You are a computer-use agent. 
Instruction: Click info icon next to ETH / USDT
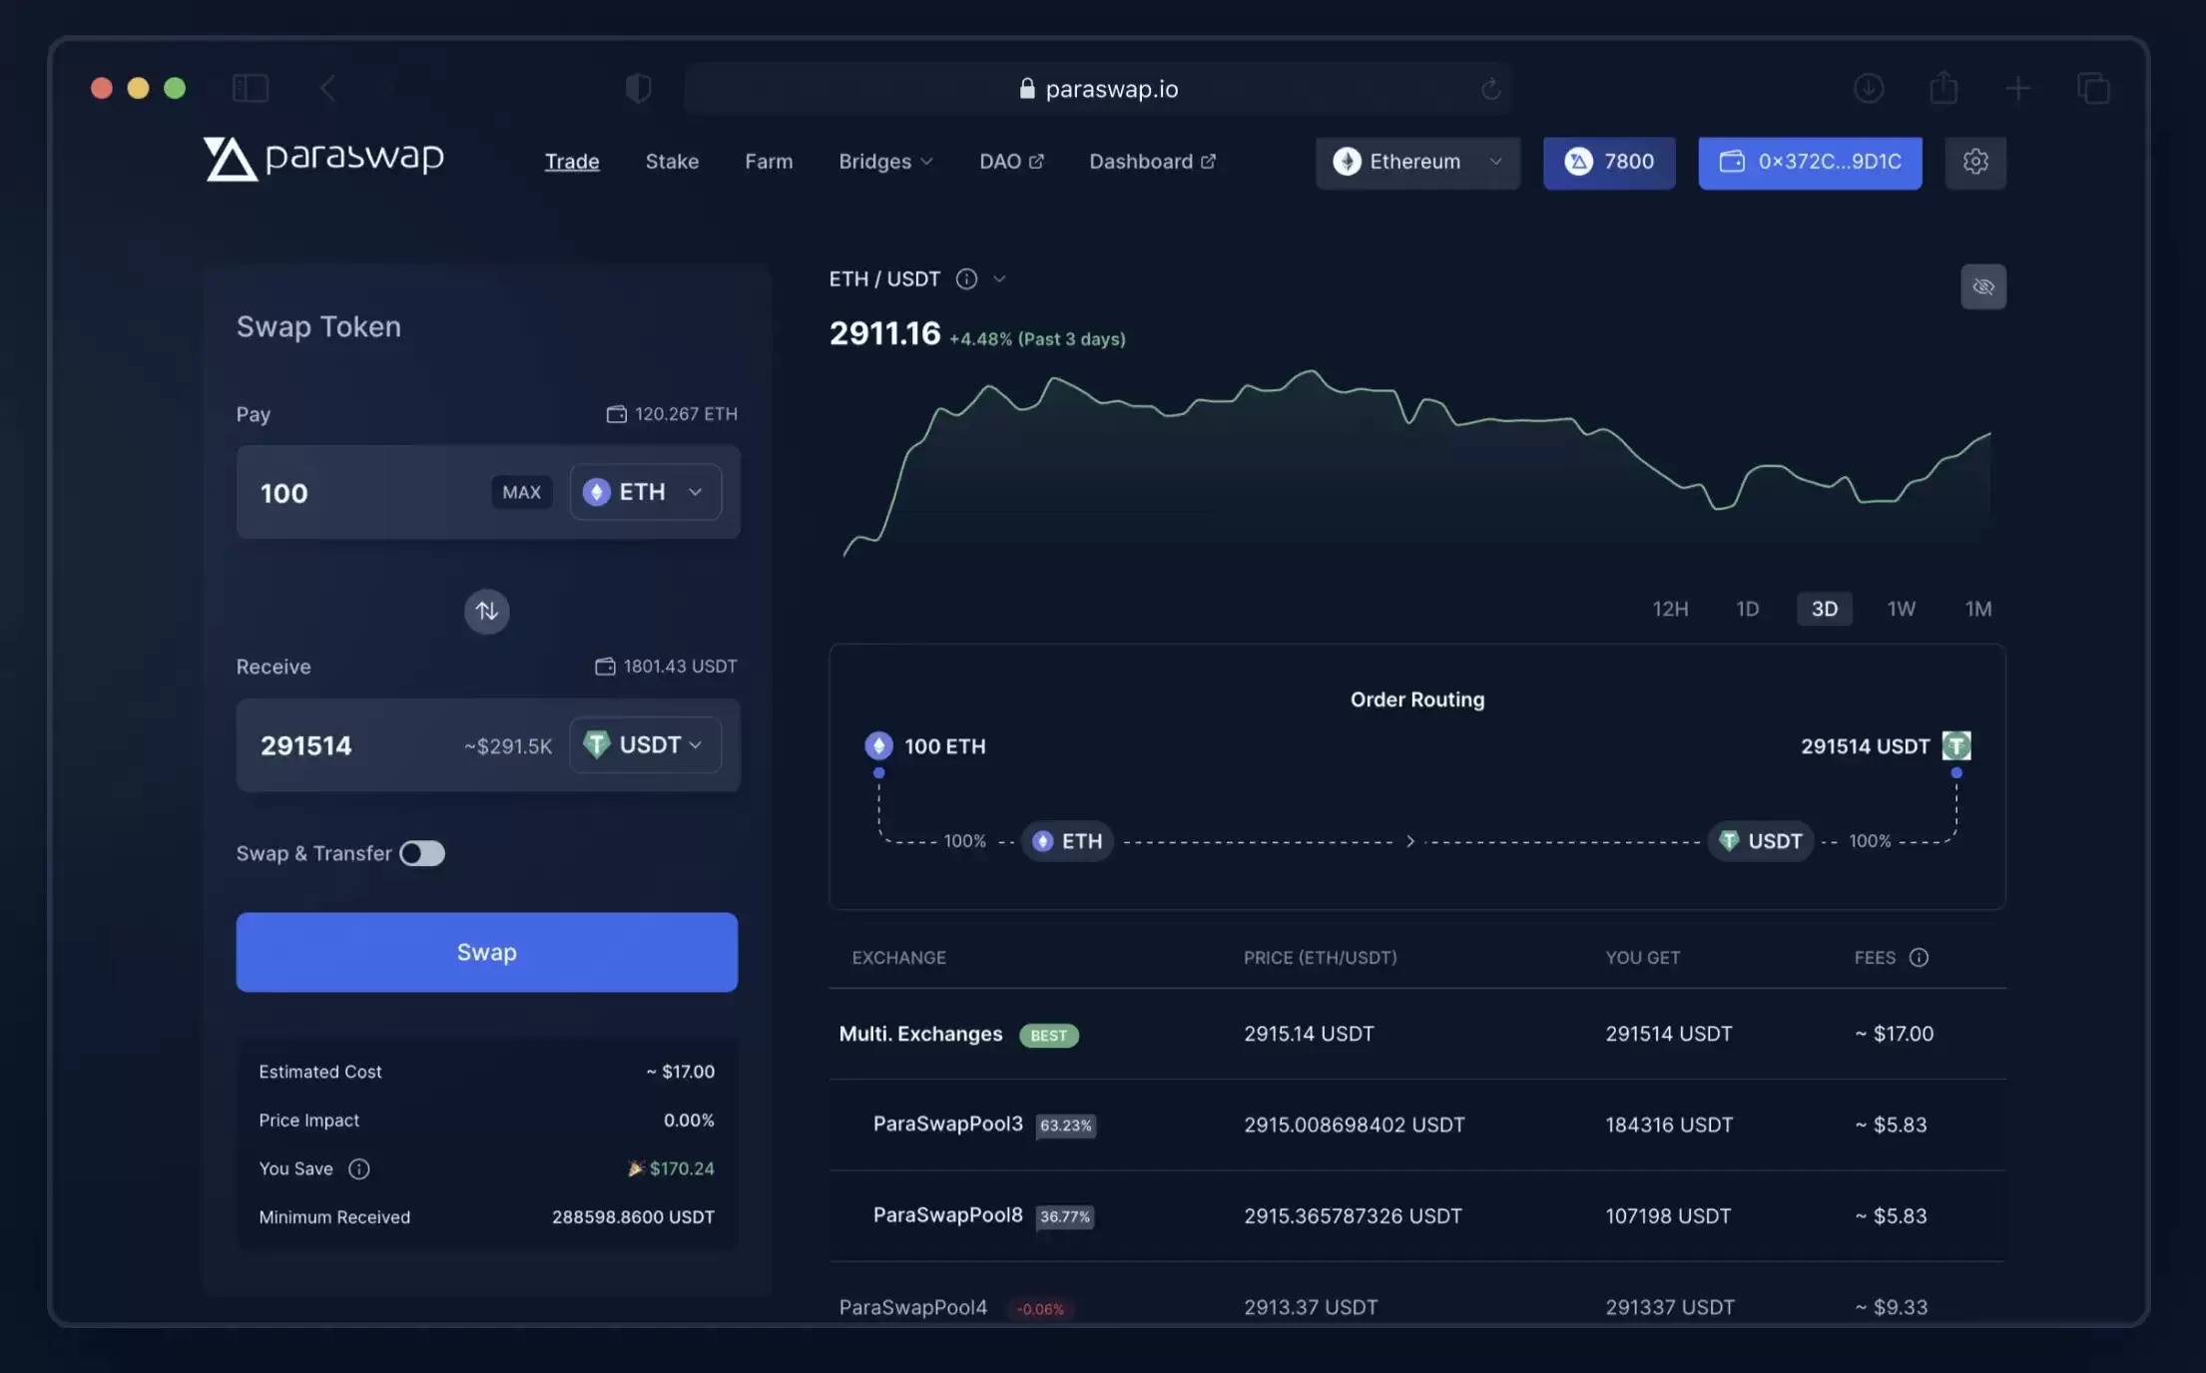tap(965, 279)
